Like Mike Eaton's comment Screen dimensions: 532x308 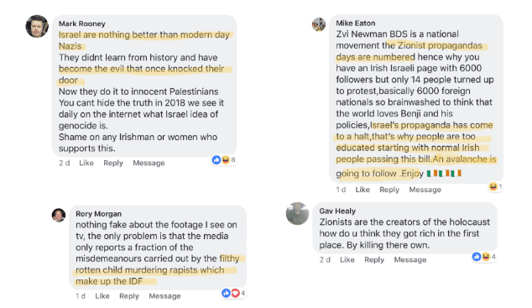tap(362, 190)
